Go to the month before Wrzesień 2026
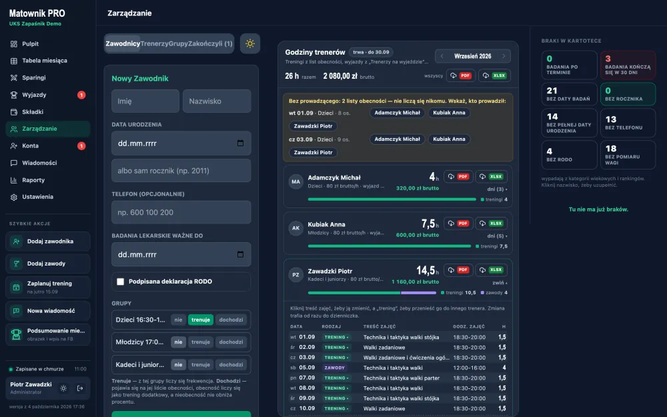The width and height of the screenshot is (667, 417). pos(442,56)
